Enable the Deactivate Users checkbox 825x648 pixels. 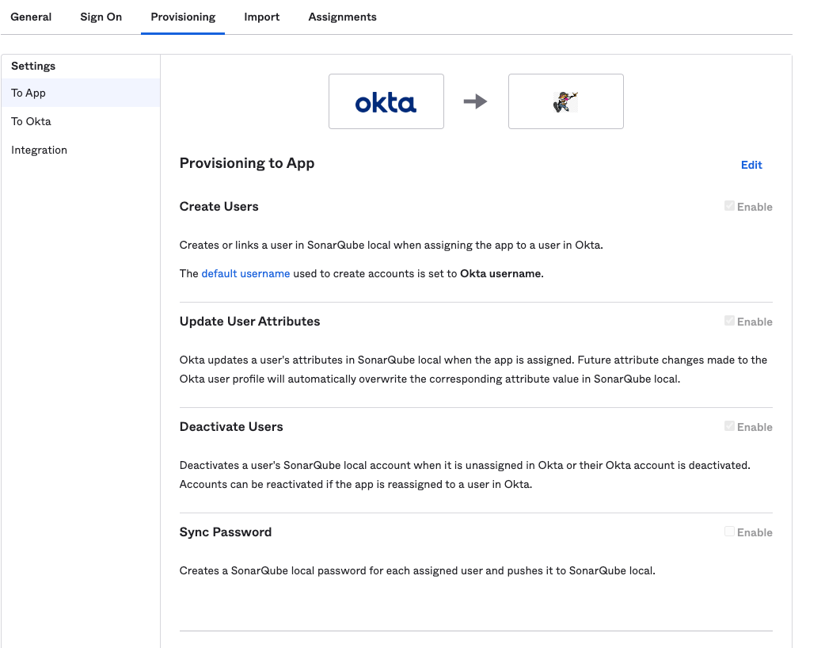[x=729, y=425]
